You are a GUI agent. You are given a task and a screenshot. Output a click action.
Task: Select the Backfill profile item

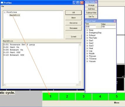15,15
